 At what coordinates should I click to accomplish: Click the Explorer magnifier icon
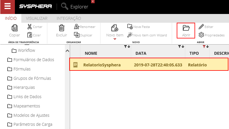point(65,6)
